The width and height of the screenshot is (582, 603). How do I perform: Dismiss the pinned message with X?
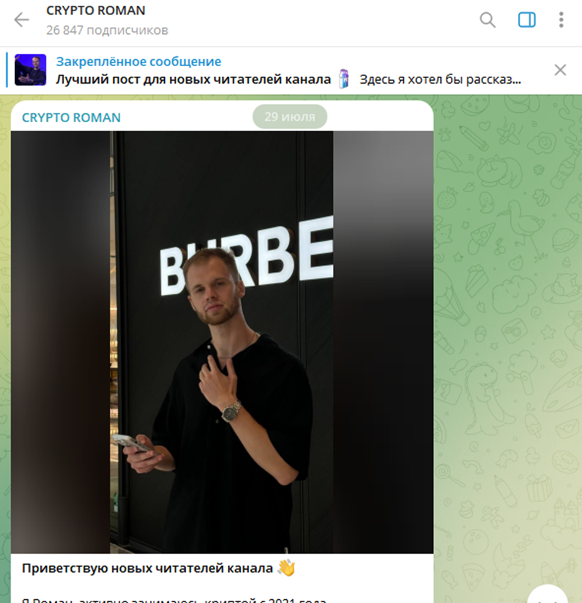click(x=560, y=70)
